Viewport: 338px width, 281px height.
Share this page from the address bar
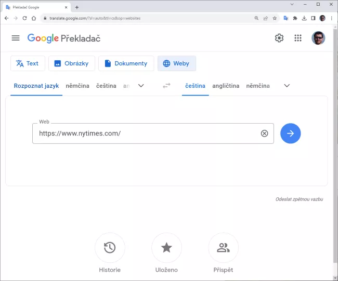pyautogui.click(x=266, y=18)
